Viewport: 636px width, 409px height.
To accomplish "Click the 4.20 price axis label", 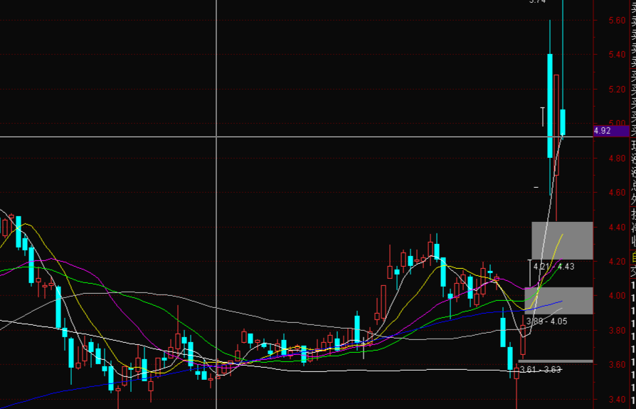I will (617, 262).
